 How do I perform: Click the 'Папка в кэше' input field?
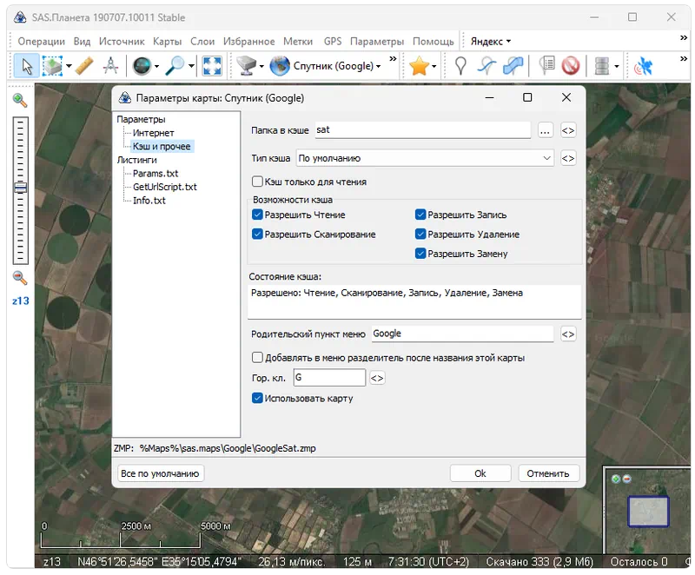[x=423, y=130]
